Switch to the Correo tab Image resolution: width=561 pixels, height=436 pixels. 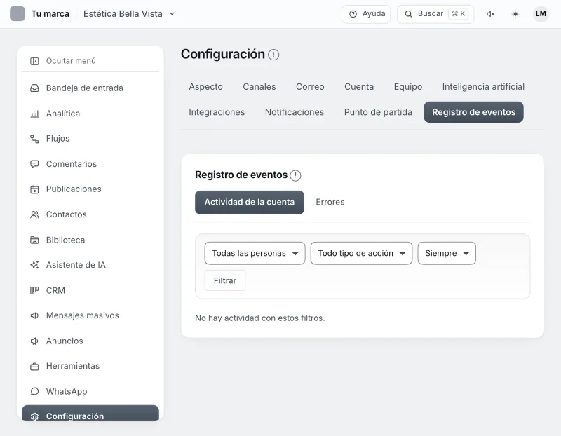pyautogui.click(x=310, y=86)
